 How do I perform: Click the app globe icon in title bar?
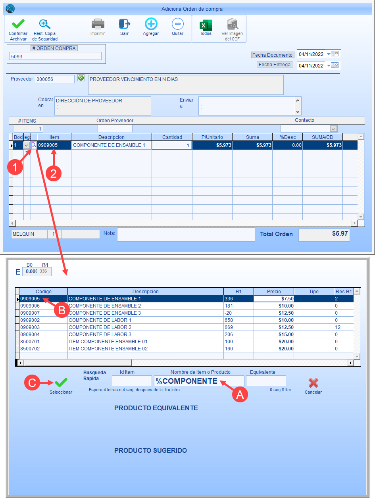coord(10,8)
